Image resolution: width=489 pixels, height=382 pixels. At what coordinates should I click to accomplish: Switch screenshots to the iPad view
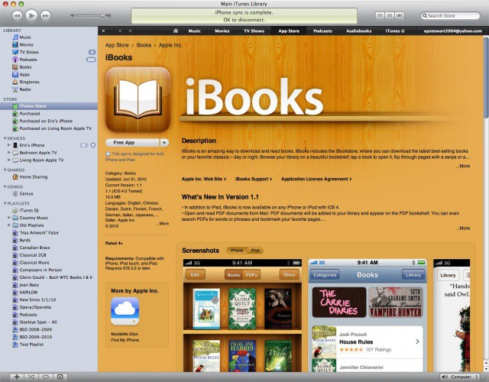(x=256, y=250)
